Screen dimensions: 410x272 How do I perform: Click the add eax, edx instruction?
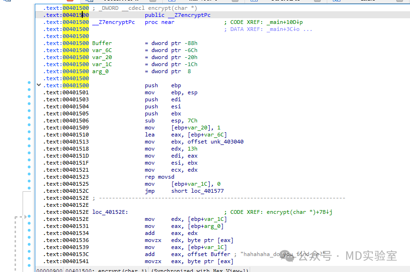click(171, 233)
